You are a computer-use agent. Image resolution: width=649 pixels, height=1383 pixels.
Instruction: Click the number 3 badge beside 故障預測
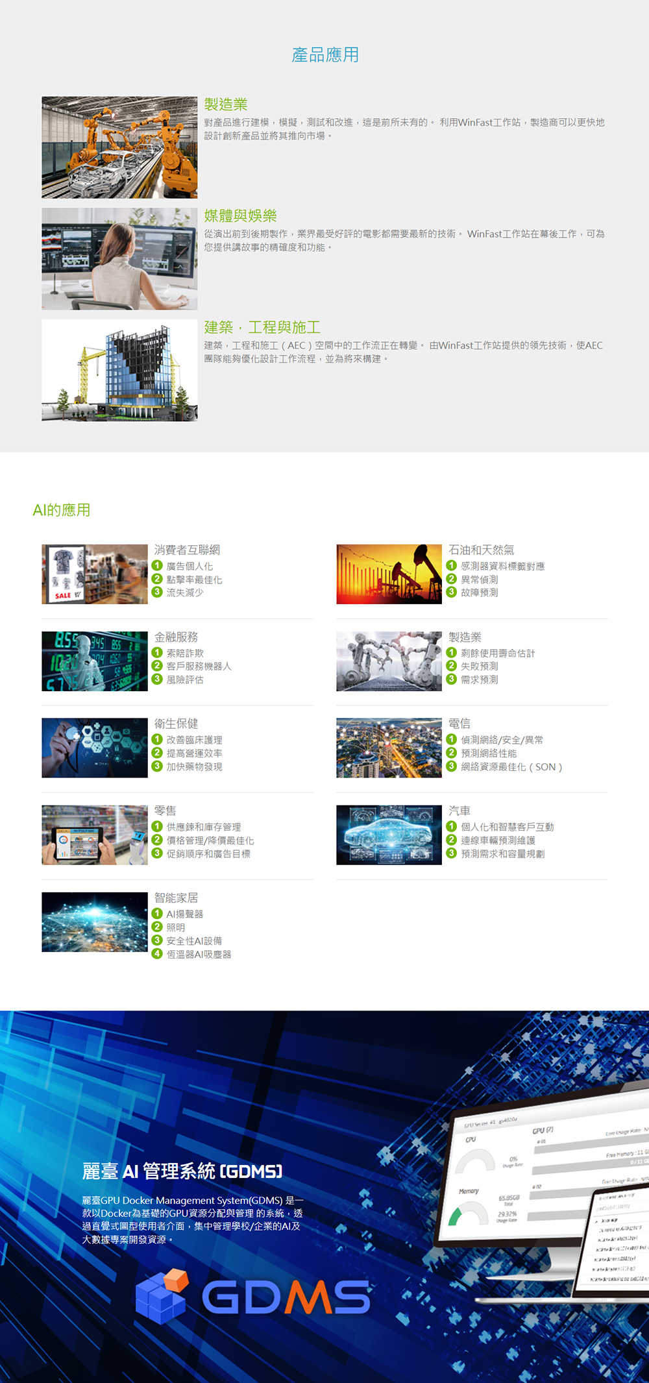tap(452, 592)
